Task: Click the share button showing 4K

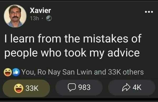Action: 132,88
